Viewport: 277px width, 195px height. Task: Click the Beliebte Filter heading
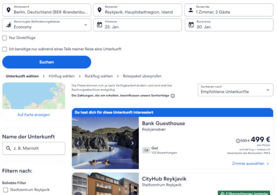(14, 183)
